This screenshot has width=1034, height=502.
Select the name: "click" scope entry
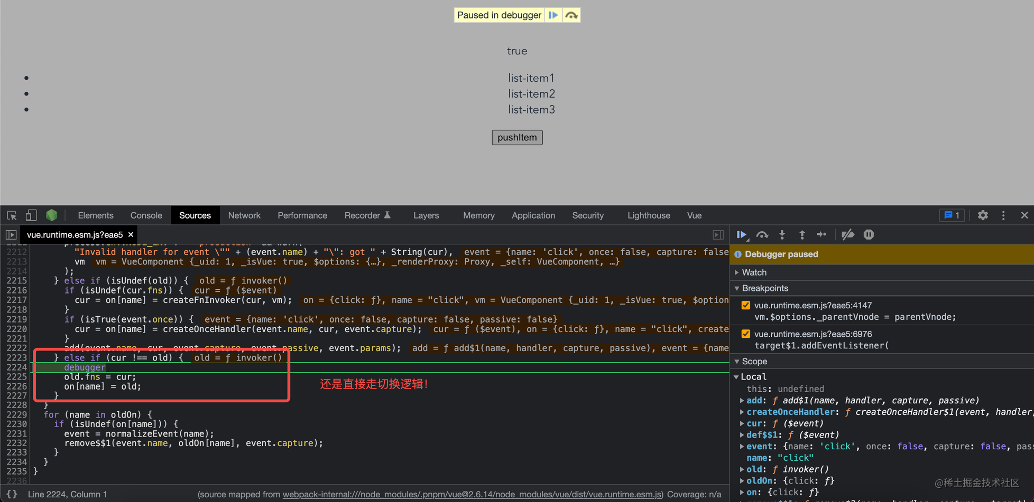(780, 458)
